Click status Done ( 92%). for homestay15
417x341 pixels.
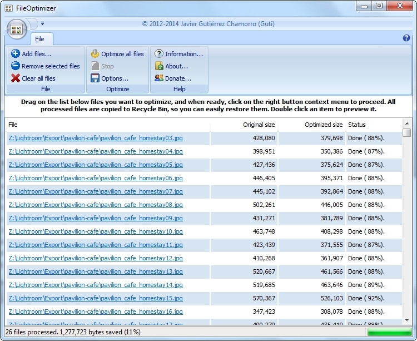tap(366, 298)
